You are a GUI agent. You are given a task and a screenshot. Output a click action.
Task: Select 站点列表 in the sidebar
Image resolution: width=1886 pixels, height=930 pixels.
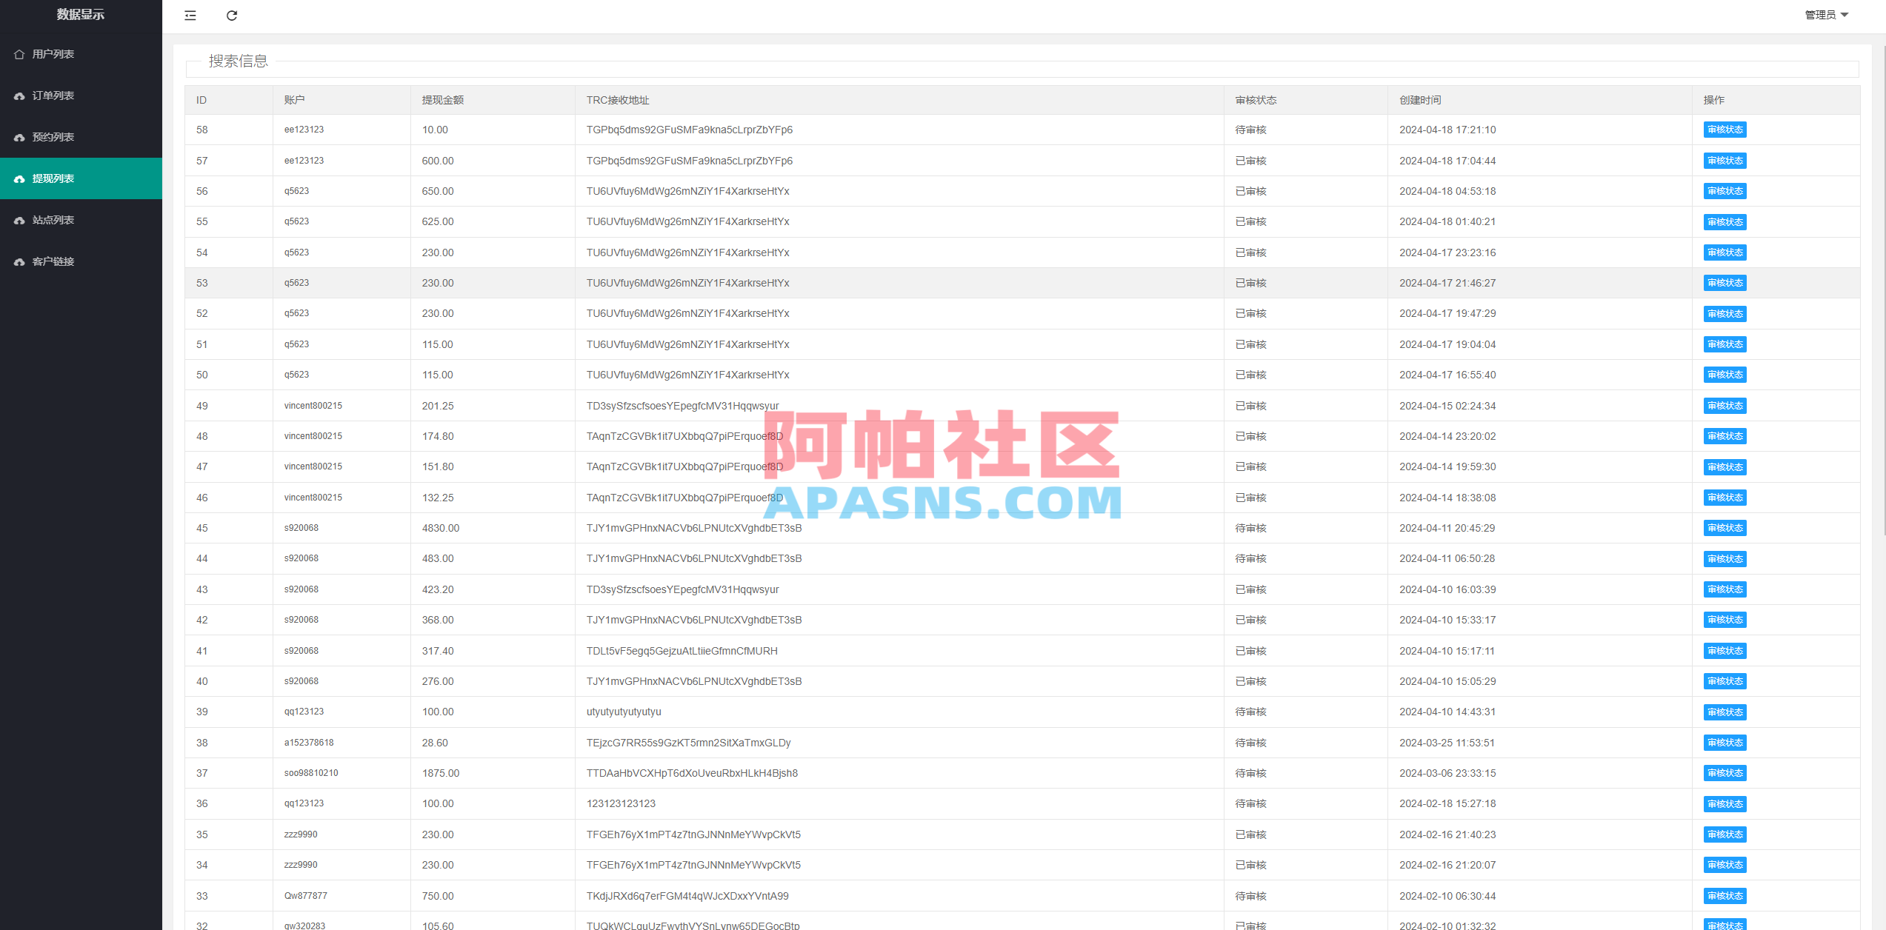pyautogui.click(x=53, y=220)
